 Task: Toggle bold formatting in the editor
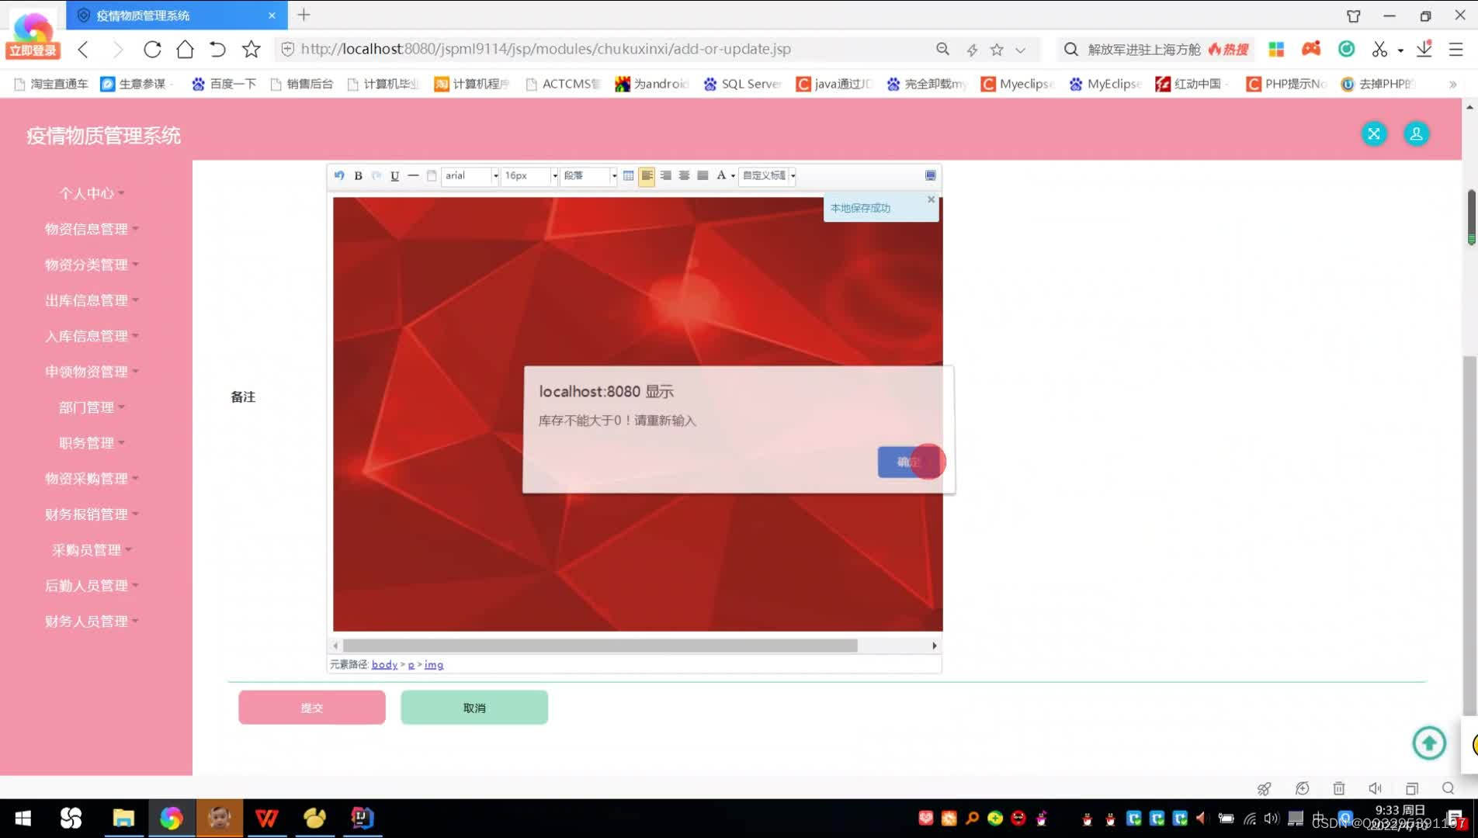coord(358,175)
